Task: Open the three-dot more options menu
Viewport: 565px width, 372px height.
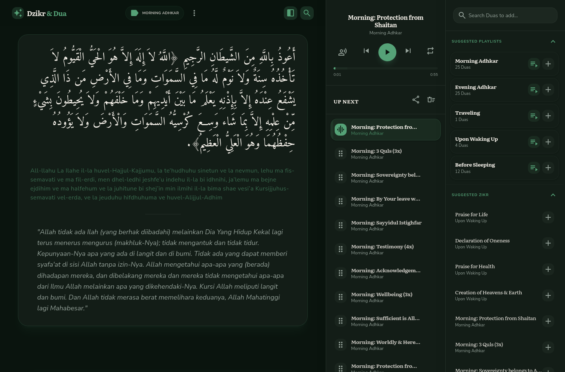Action: (194, 13)
